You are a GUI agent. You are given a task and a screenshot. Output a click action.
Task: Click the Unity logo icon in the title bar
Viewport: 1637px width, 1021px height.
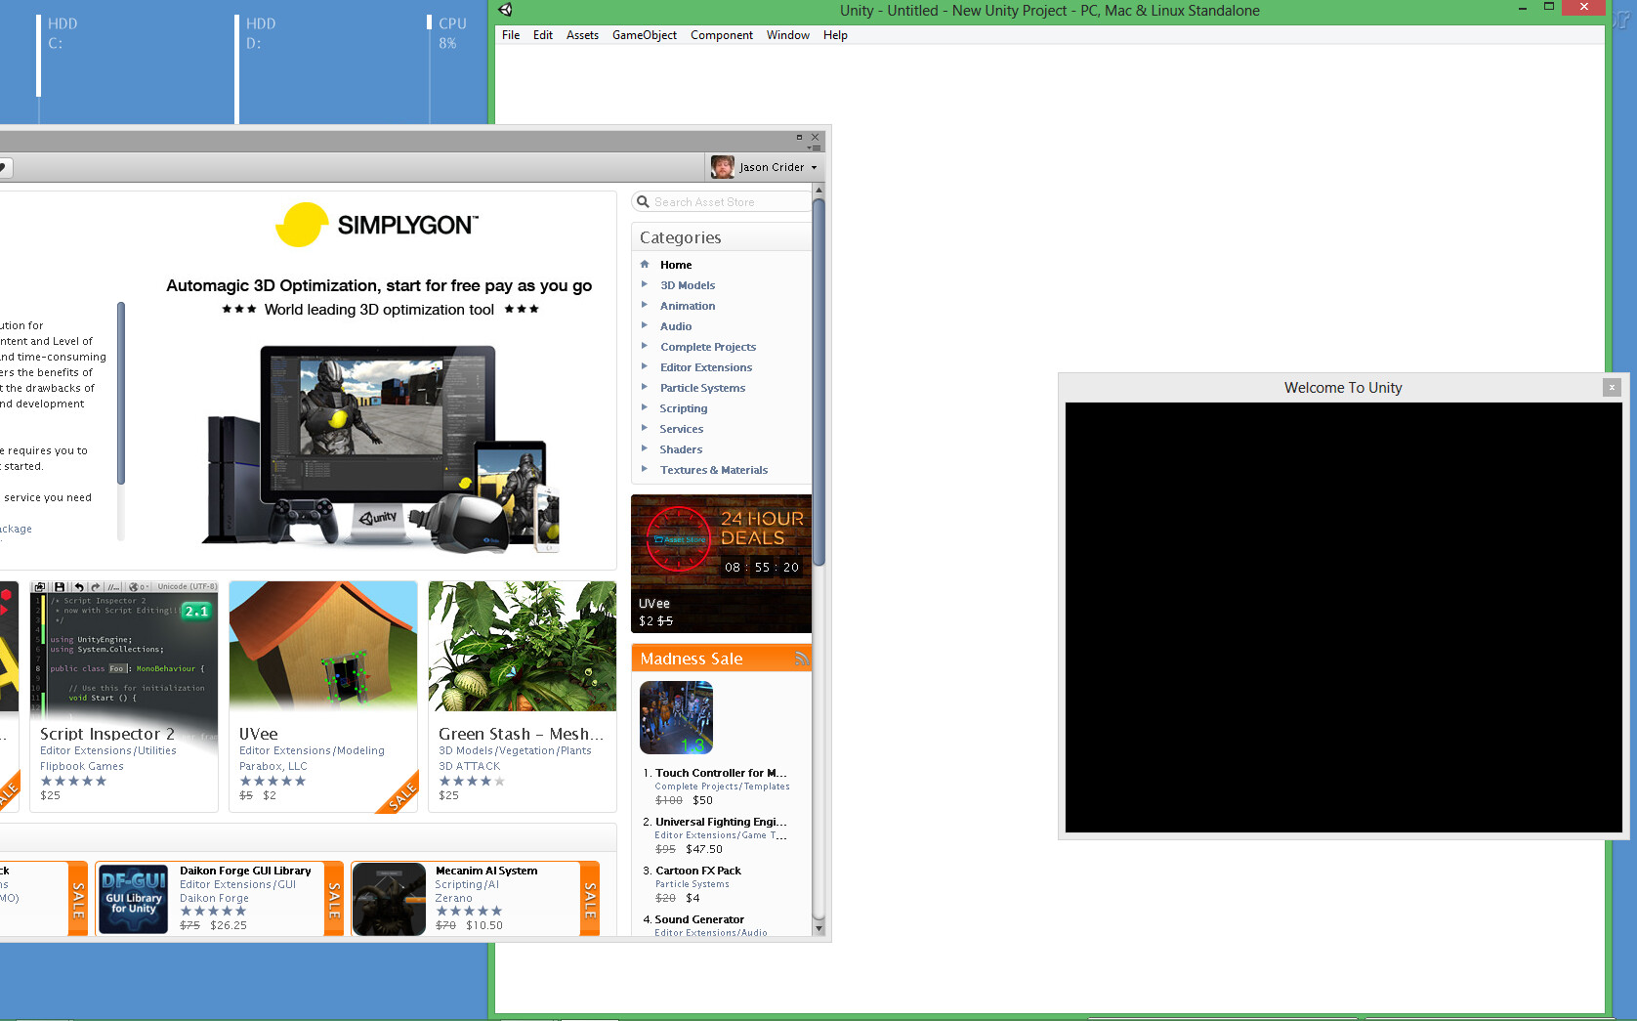click(x=505, y=10)
